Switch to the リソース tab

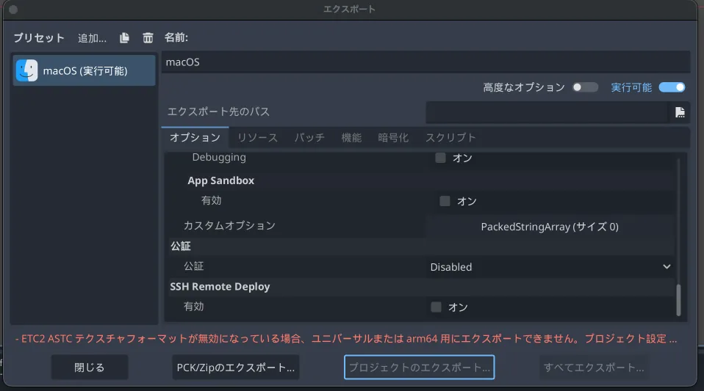tap(257, 138)
